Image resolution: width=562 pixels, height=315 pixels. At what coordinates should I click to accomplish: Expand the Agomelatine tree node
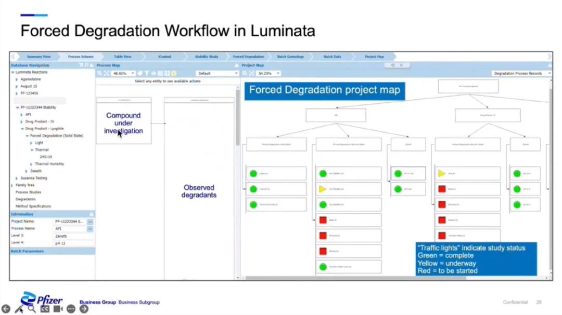pos(17,79)
